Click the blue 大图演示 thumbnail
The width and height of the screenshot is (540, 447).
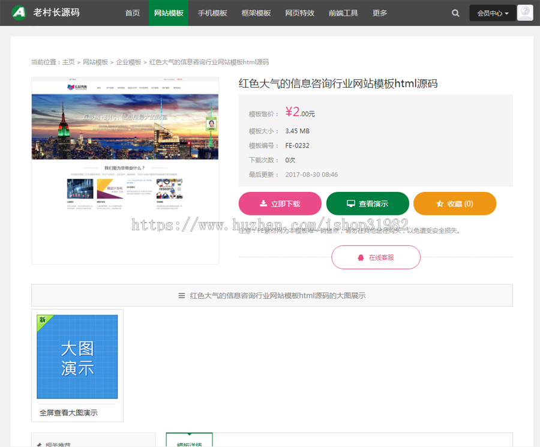[77, 356]
